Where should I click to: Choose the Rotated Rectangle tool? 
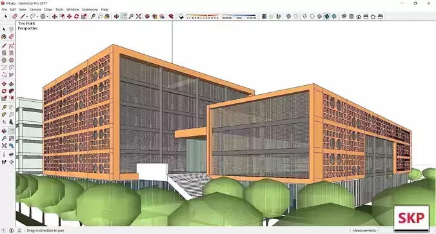[x=11, y=53]
